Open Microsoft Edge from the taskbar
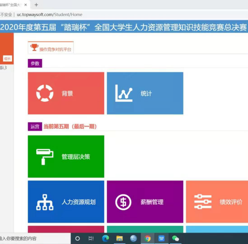The image size is (248, 244). [x=106, y=238]
